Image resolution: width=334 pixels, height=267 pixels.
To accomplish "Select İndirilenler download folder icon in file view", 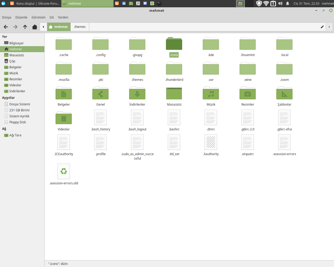I will pyautogui.click(x=137, y=93).
